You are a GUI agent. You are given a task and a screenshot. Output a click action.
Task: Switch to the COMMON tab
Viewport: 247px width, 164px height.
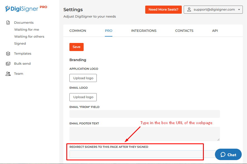[78, 31]
